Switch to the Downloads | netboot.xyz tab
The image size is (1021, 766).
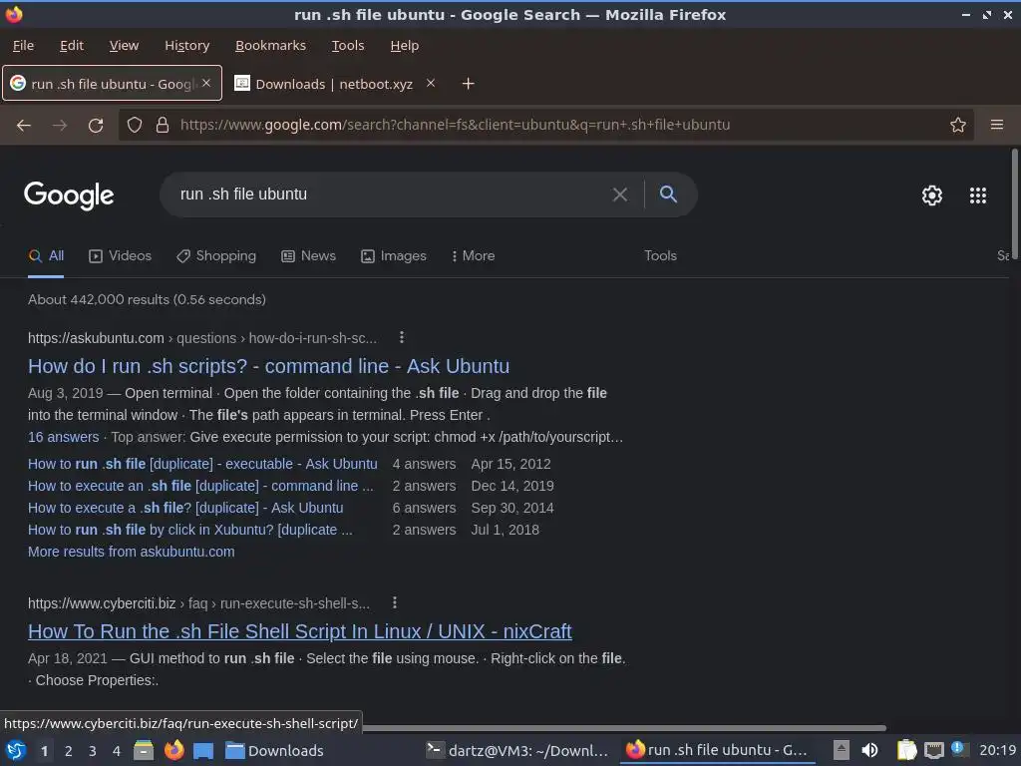pos(334,84)
